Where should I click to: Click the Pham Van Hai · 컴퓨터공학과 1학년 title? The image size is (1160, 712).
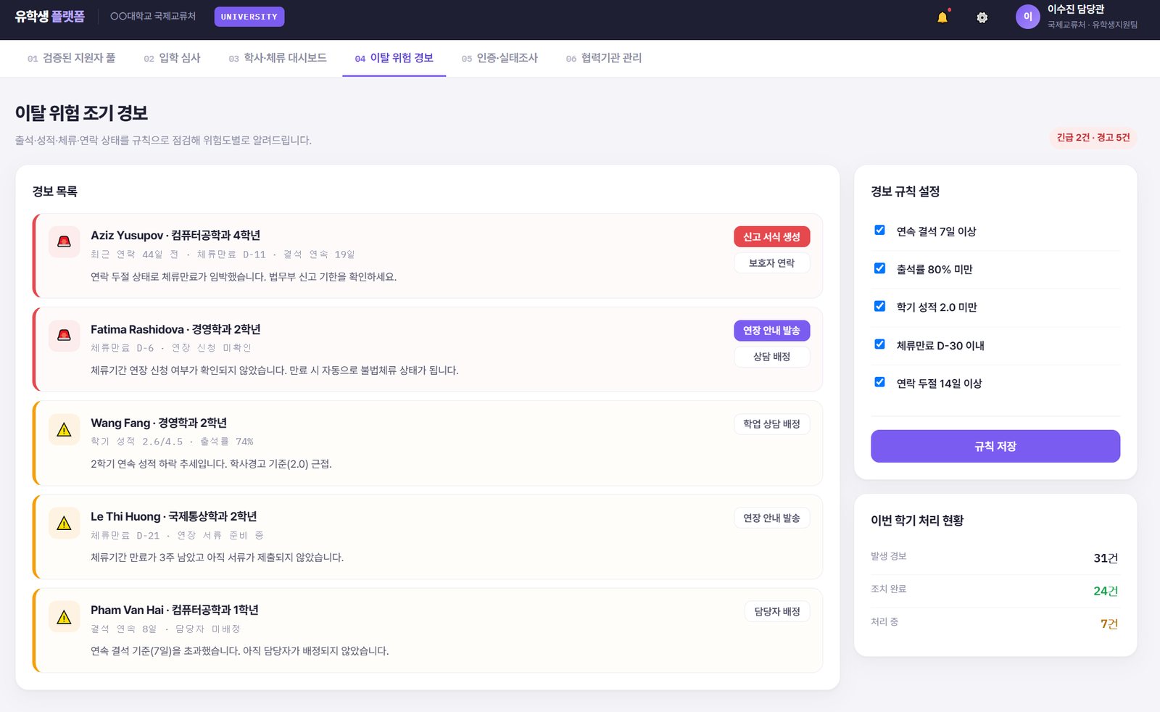pos(175,610)
